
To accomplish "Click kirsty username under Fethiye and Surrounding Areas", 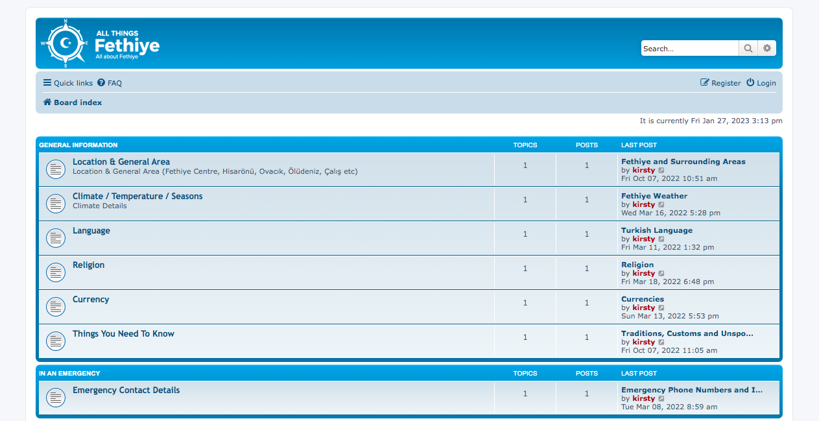I will pyautogui.click(x=644, y=170).
